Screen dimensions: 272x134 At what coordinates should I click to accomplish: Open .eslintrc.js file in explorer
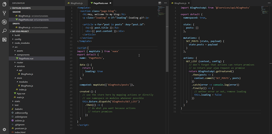click(20, 120)
